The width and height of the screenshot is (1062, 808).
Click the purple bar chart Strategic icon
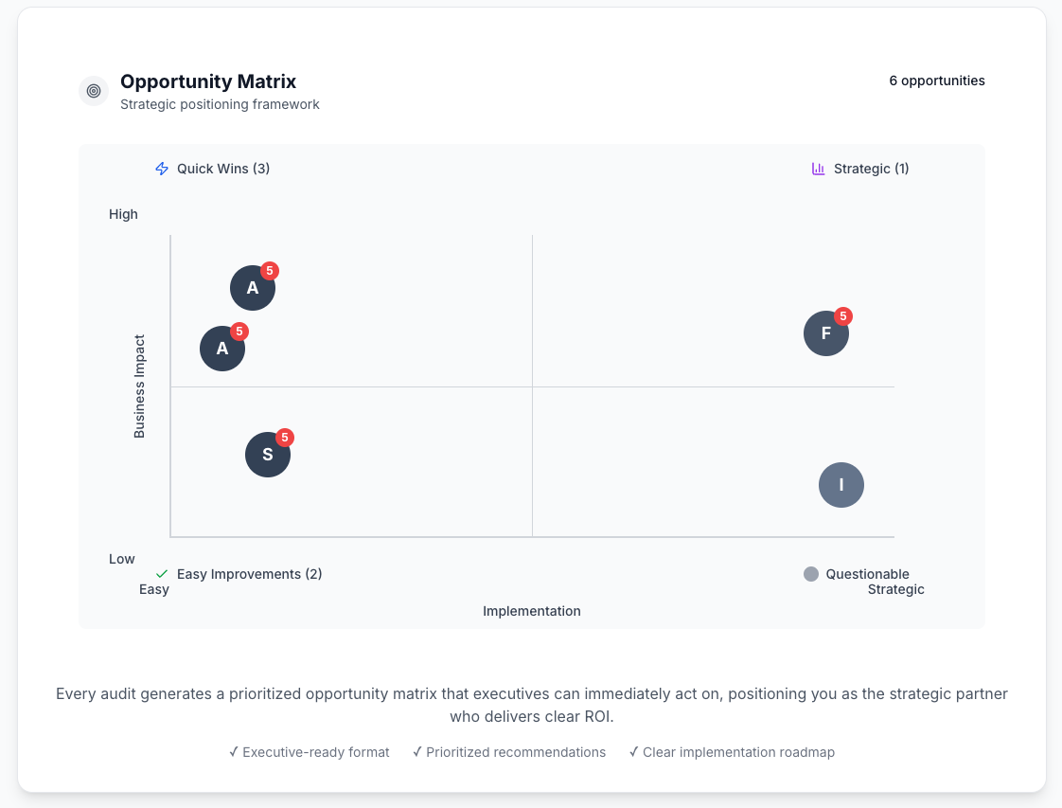pyautogui.click(x=819, y=169)
